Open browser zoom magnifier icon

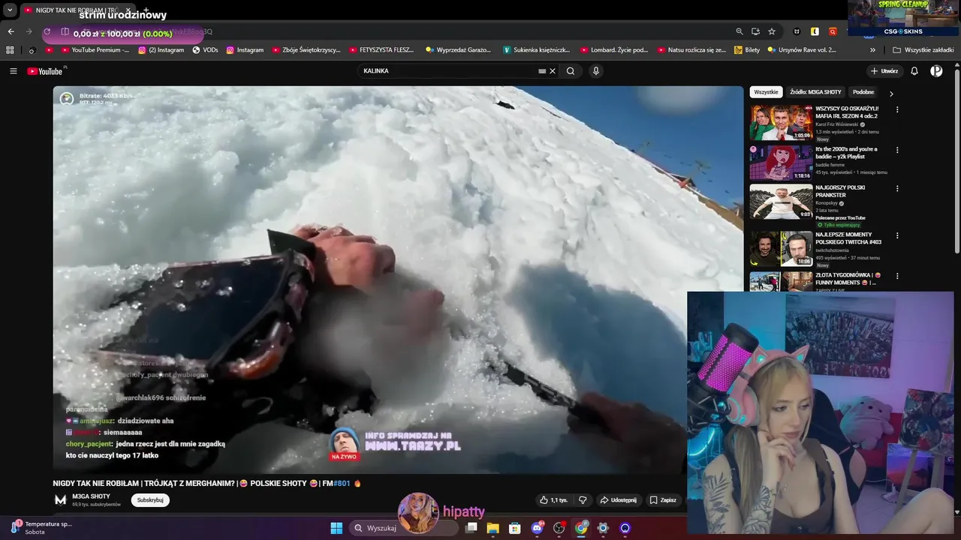[x=740, y=31]
